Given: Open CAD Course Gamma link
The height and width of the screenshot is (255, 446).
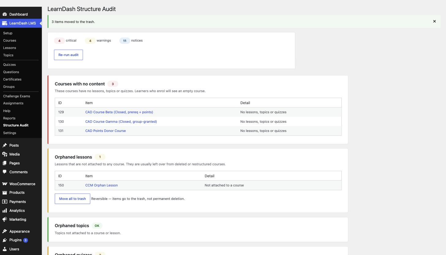Looking at the screenshot, I should [121, 122].
